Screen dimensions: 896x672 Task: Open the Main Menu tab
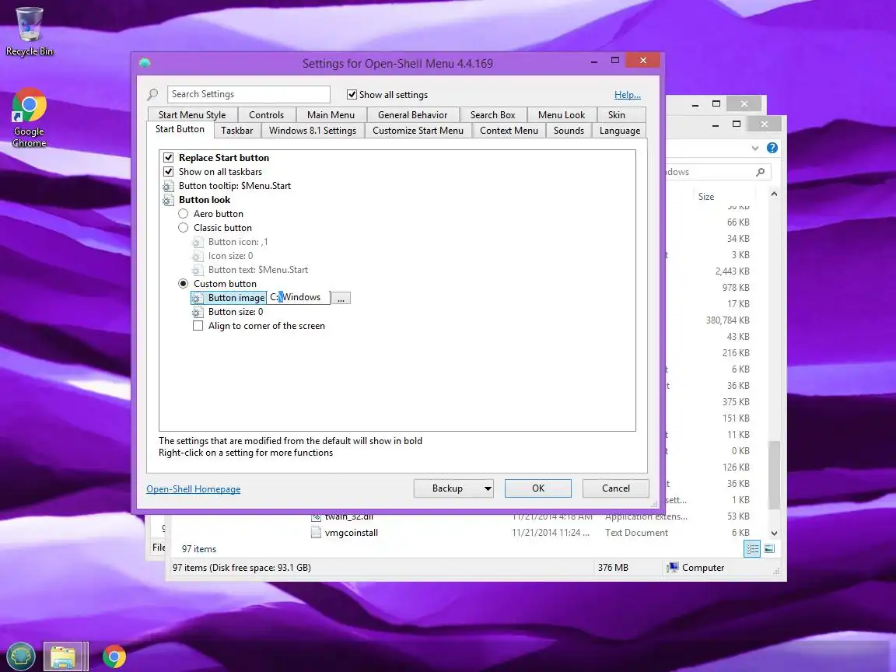tap(331, 115)
